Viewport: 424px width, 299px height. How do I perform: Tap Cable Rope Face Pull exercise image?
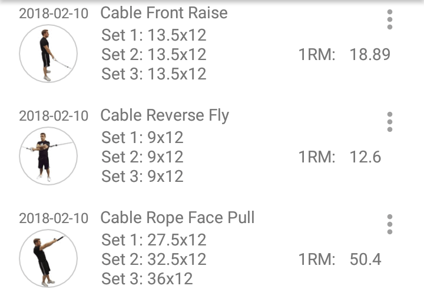[x=48, y=258]
